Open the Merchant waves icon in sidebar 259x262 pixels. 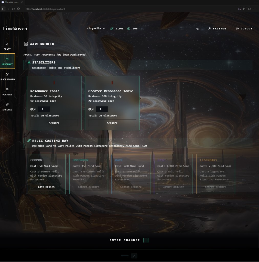7,59
